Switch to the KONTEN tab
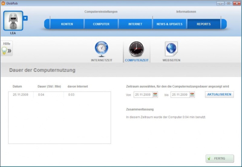242x167 pixels. click(x=67, y=24)
